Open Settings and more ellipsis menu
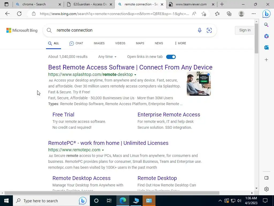This screenshot has width=274, height=206. click(x=254, y=14)
